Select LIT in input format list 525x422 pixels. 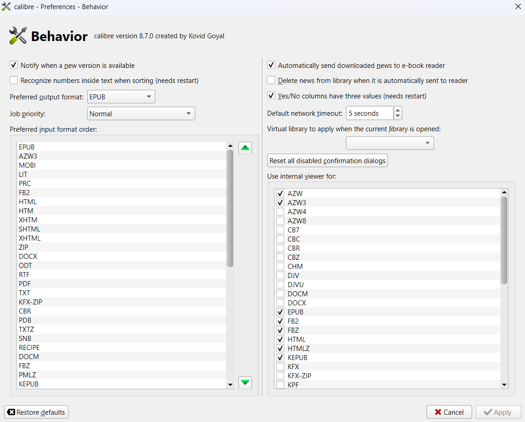122,174
